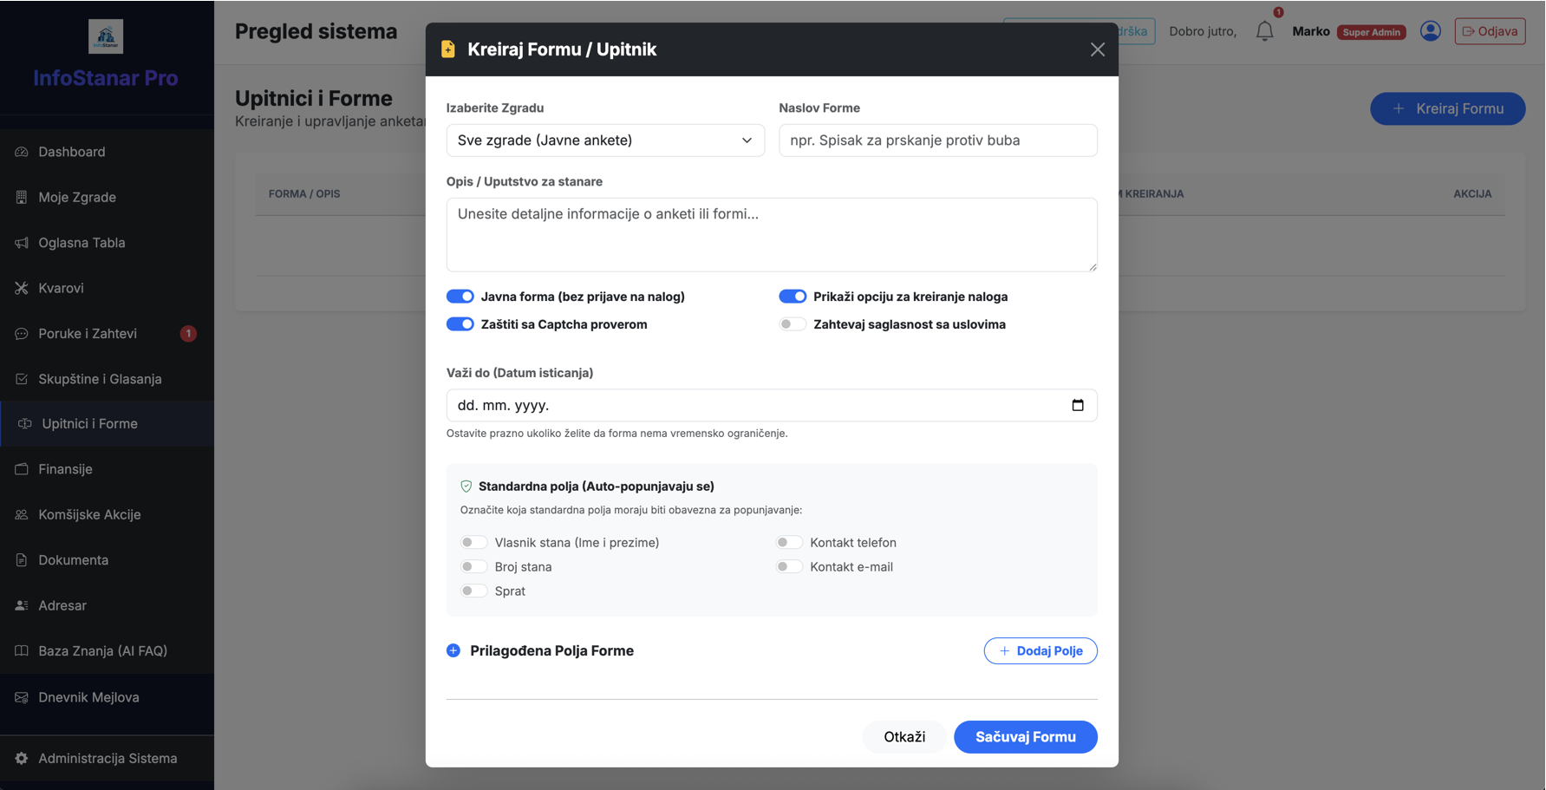The width and height of the screenshot is (1546, 790).
Task: Click the plus icon beside Prilagođena Polja Forme
Action: (x=453, y=650)
